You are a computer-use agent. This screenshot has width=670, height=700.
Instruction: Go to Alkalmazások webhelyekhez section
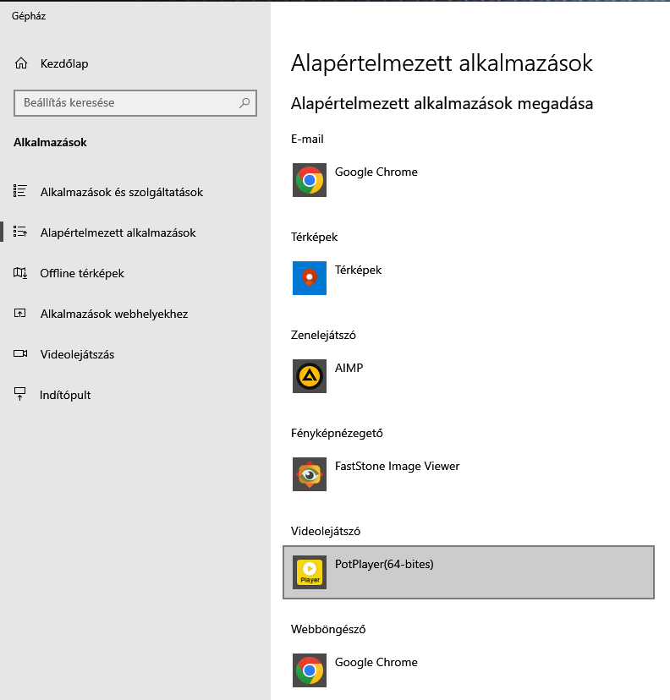tap(113, 314)
